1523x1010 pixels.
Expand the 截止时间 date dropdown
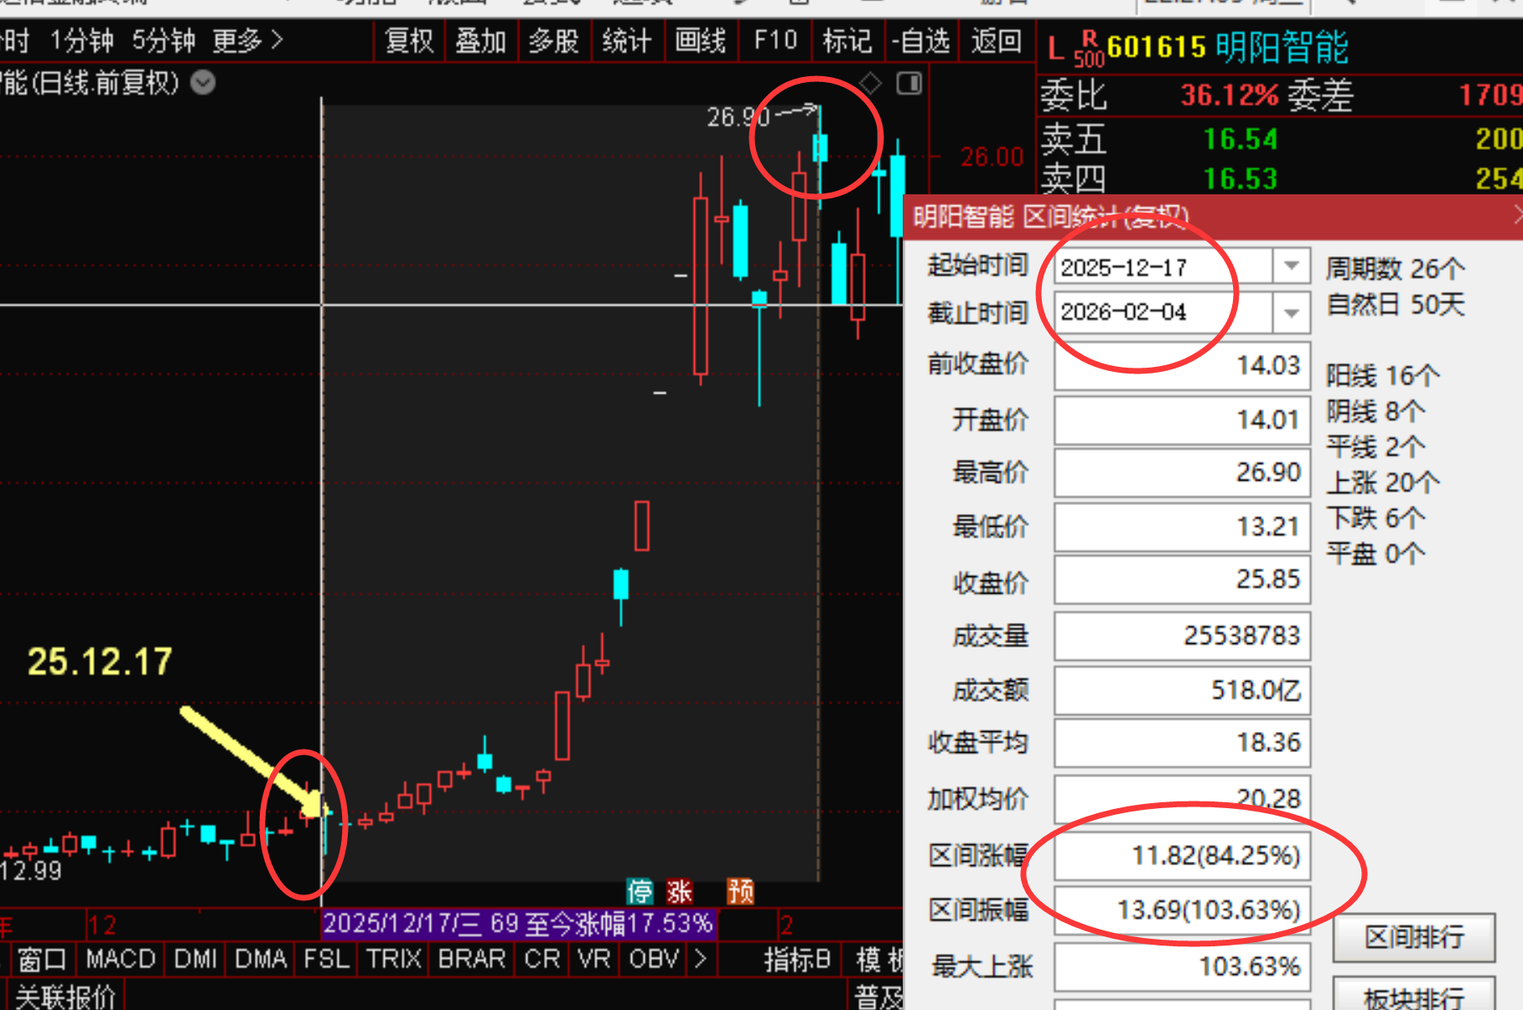coord(1291,312)
